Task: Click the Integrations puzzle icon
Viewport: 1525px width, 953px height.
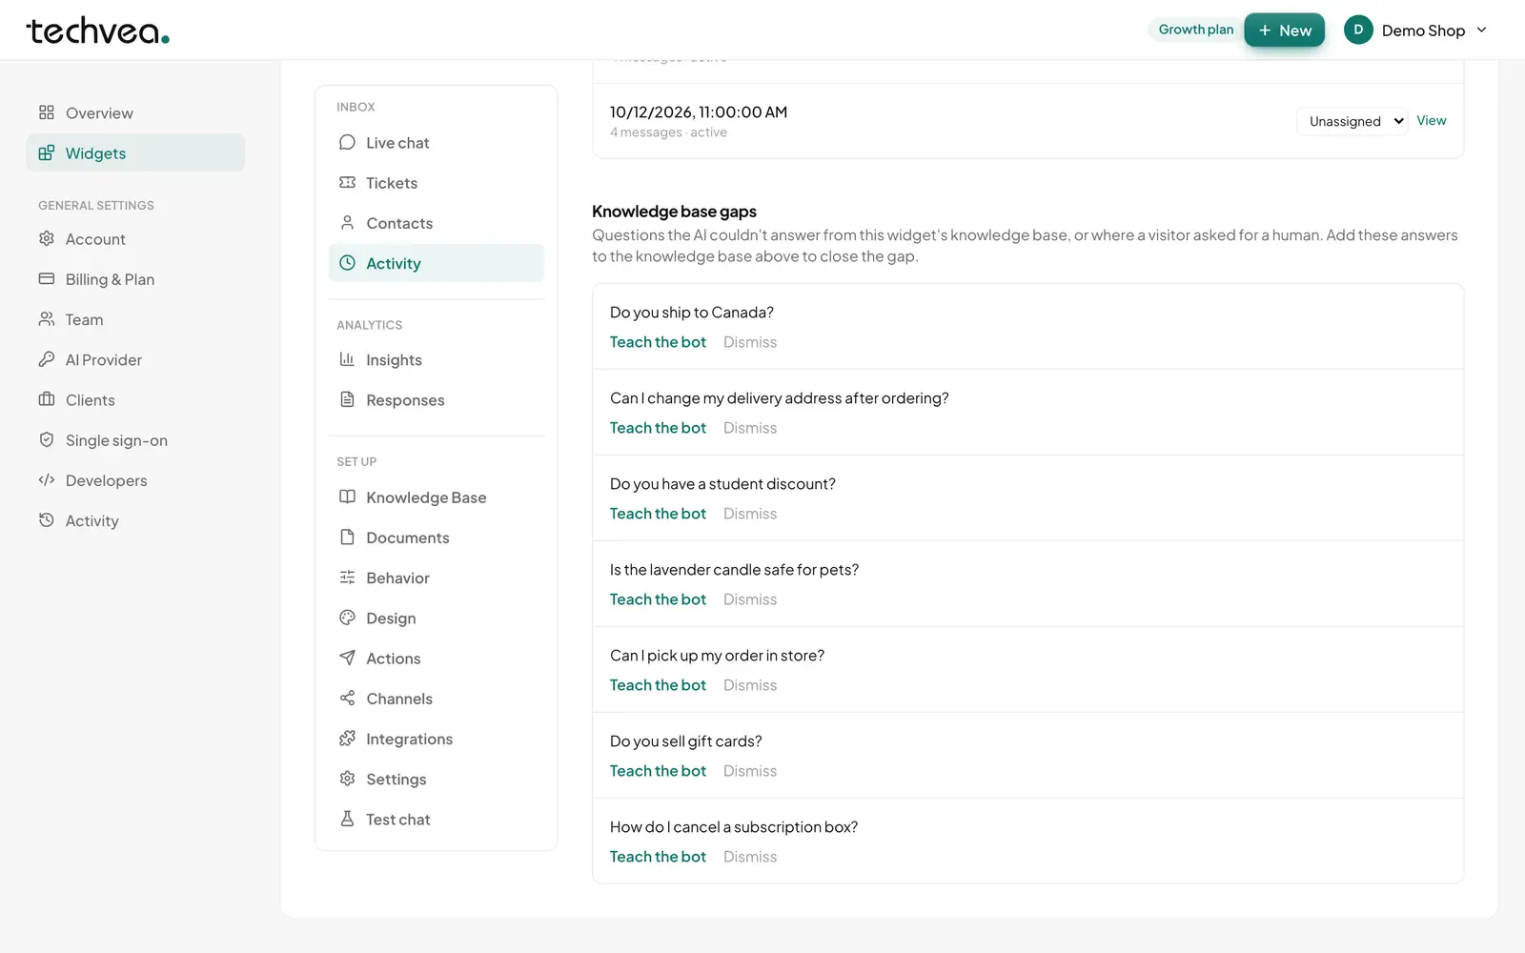Action: [x=347, y=739]
